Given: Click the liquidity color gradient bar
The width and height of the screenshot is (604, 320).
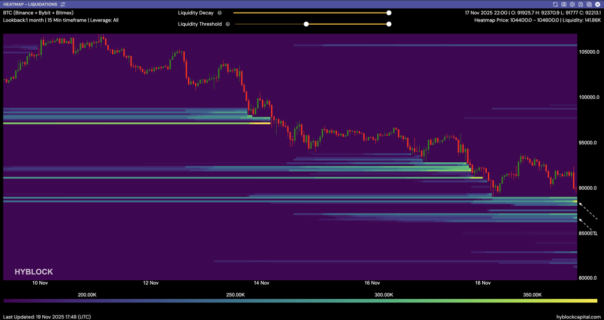Looking at the screenshot, I should pos(300,301).
